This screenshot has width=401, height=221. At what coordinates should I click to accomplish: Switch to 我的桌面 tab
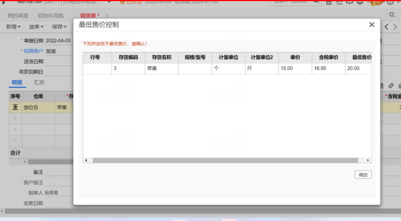click(x=18, y=16)
